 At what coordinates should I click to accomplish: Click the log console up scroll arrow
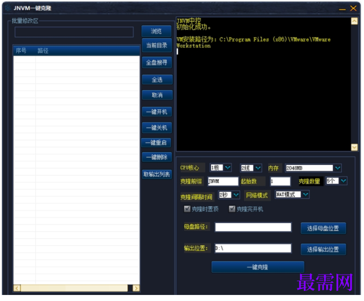354,21
